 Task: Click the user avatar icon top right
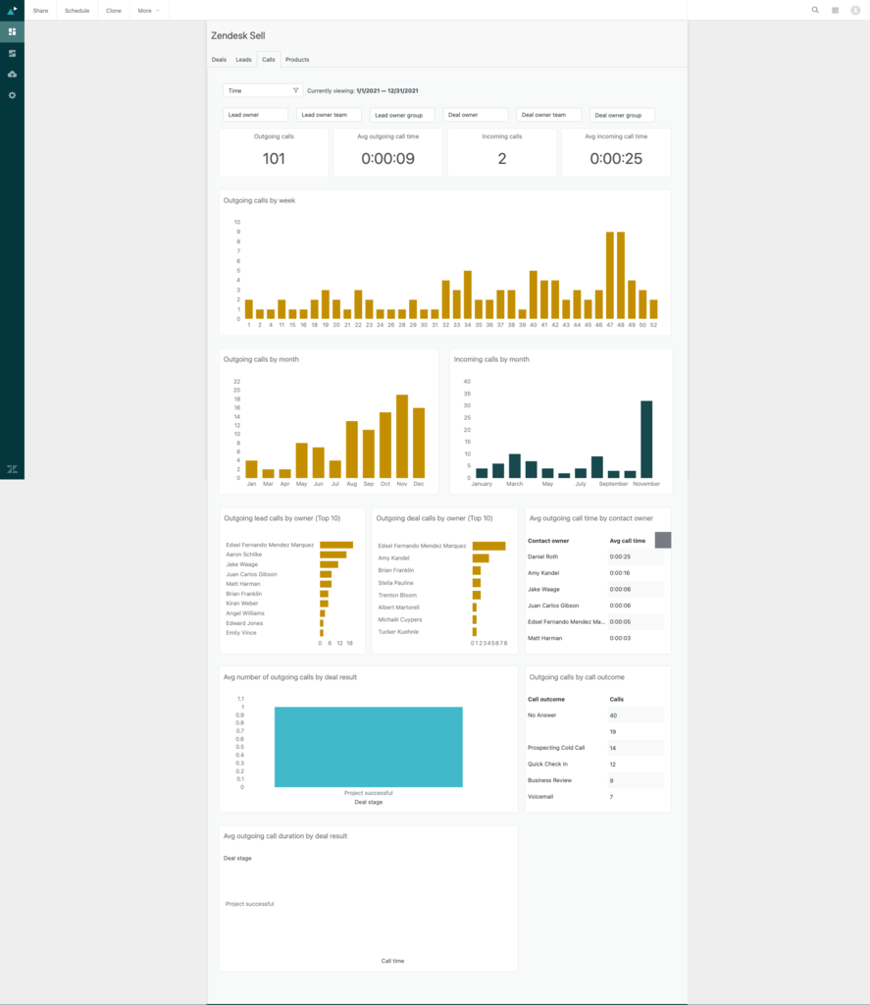855,10
